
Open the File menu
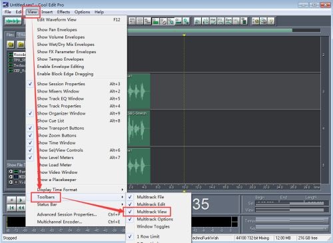pos(8,12)
